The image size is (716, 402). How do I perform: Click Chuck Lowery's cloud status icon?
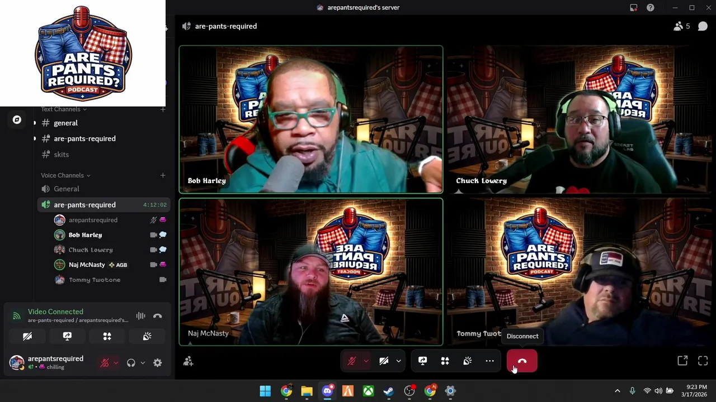pos(163,250)
